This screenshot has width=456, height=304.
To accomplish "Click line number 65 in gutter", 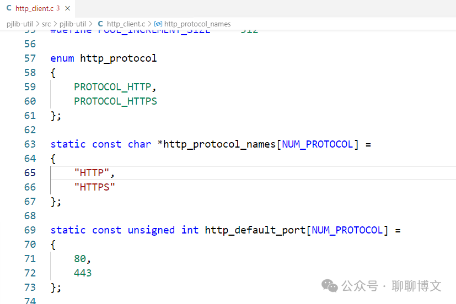I will [30, 173].
